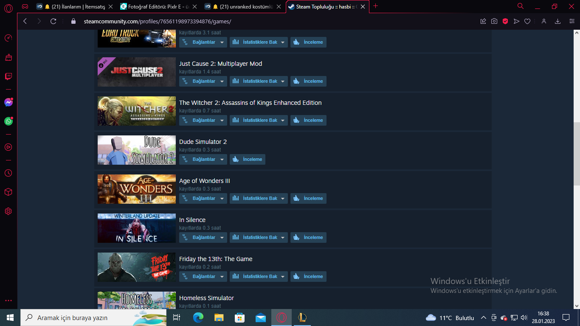Click İnceleme button for The Witcher 2
580x326 pixels.
pyautogui.click(x=308, y=120)
